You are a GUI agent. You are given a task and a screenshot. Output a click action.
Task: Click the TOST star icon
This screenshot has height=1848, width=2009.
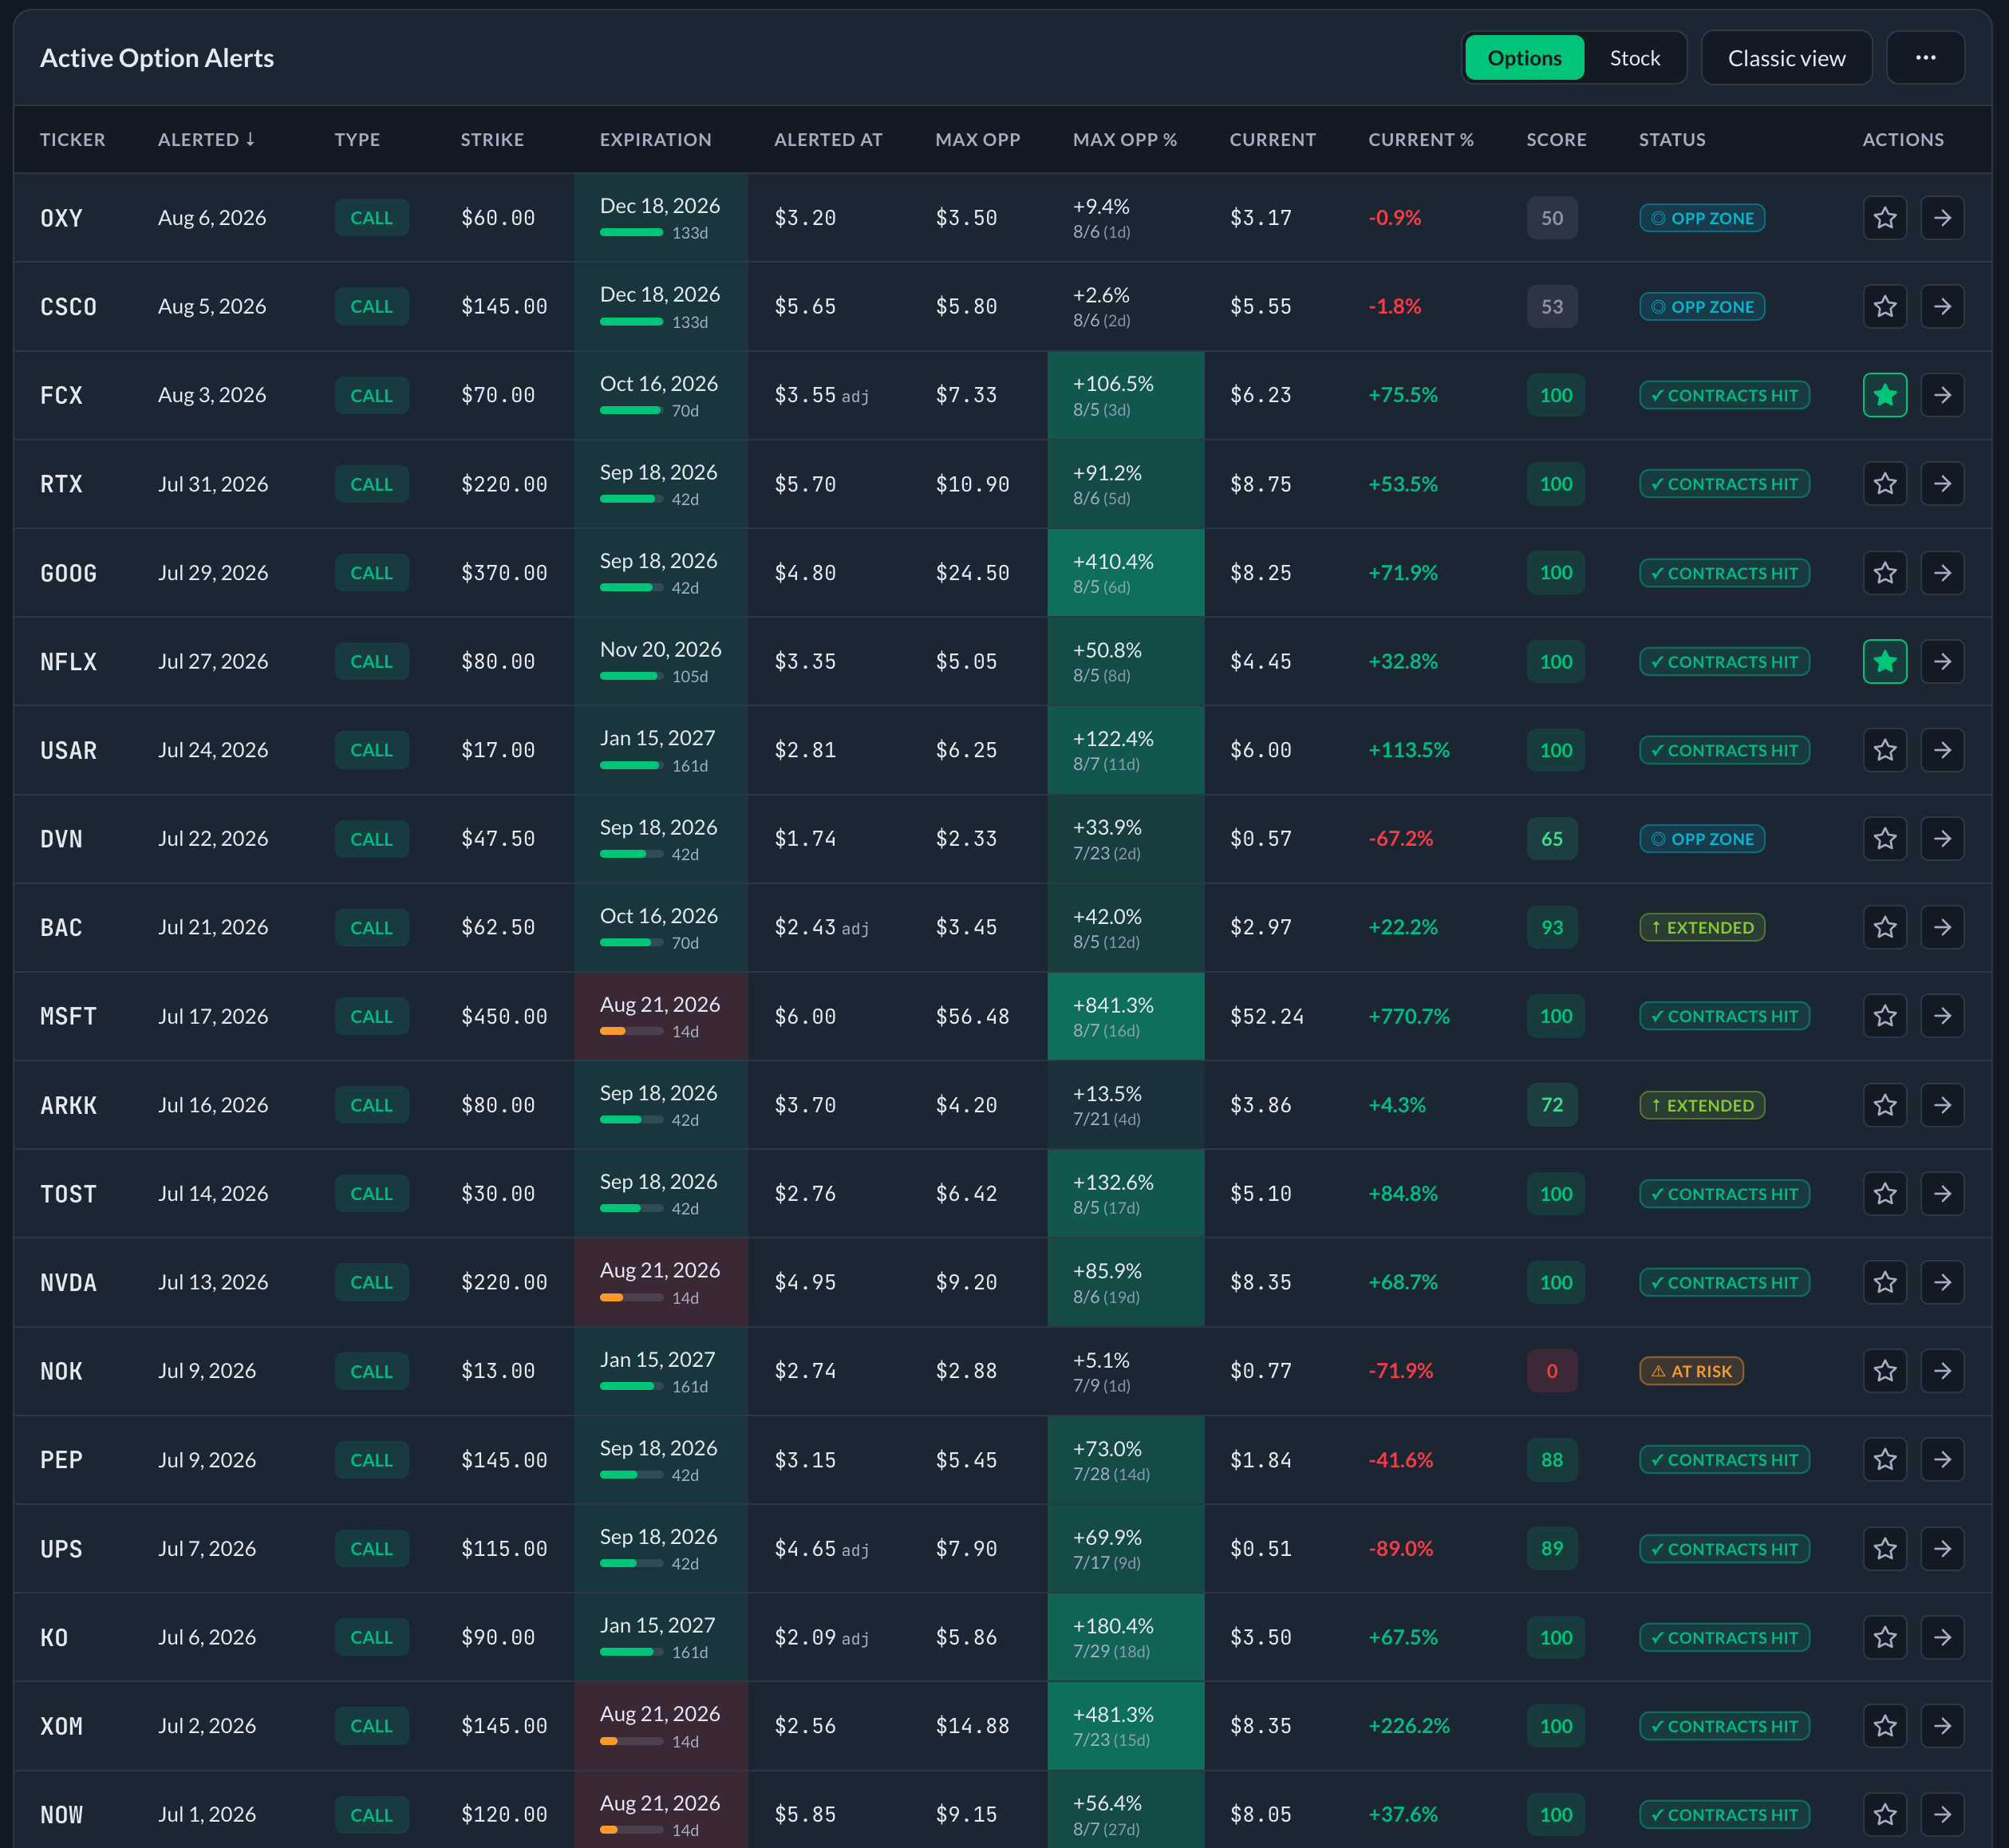1884,1194
